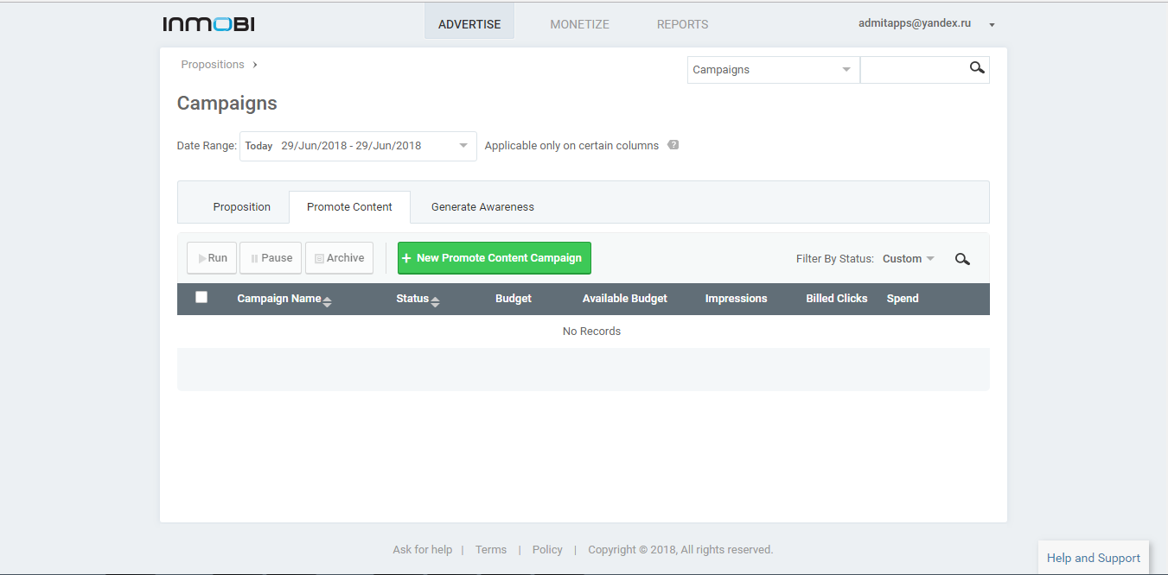Screen dimensions: 1168x575
Task: Open the Policy footer link
Action: pyautogui.click(x=547, y=550)
